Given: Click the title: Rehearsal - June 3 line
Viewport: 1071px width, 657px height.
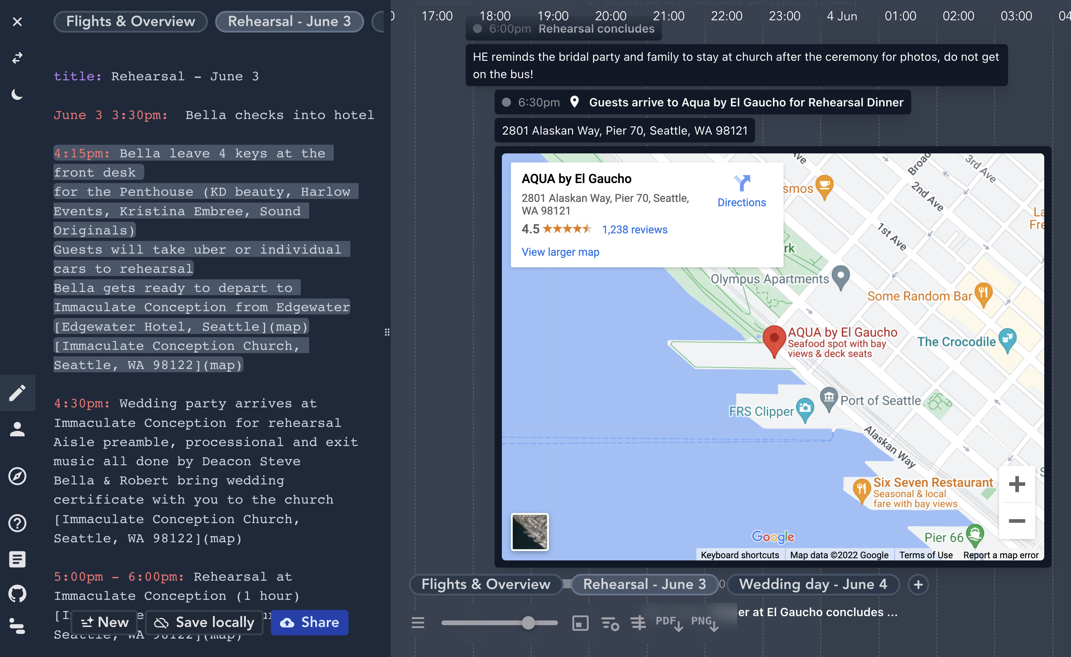Looking at the screenshot, I should pos(156,77).
